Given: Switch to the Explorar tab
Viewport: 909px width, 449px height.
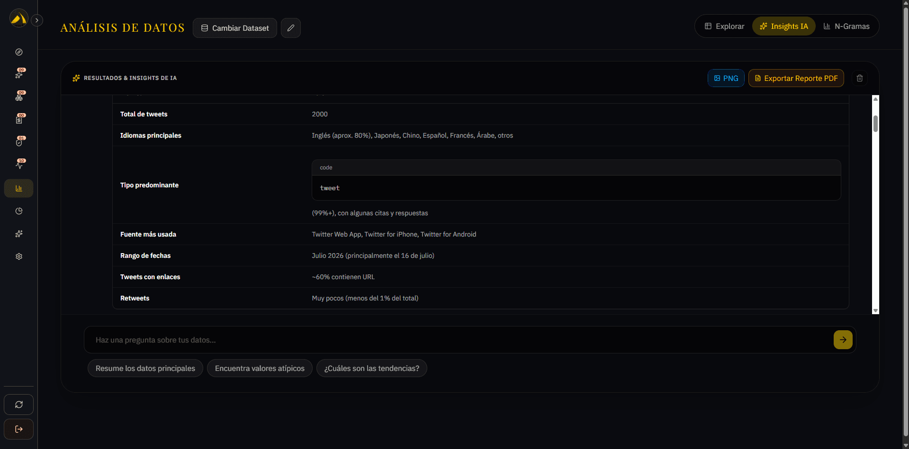Looking at the screenshot, I should (x=724, y=26).
